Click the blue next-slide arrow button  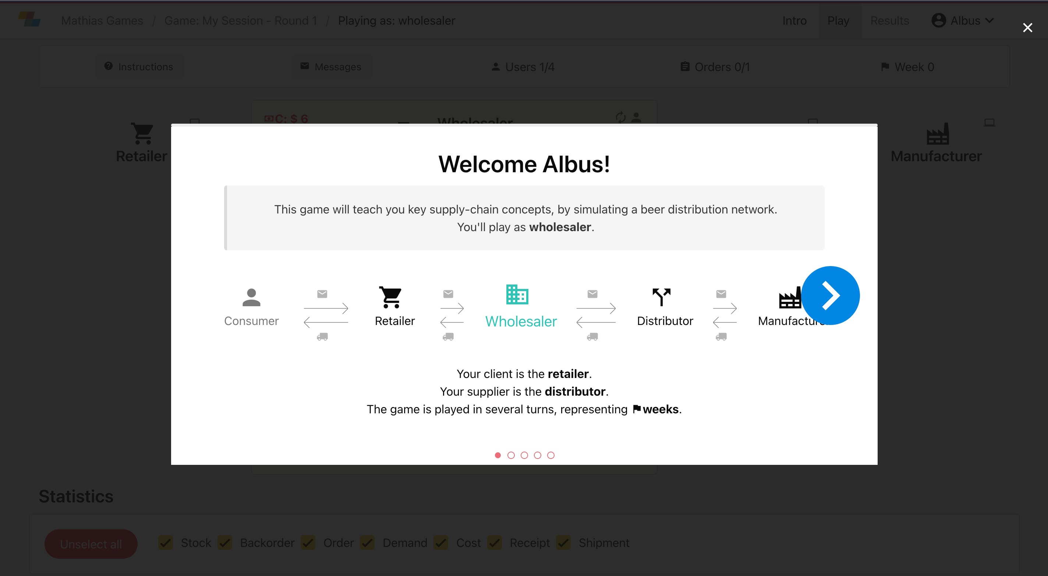[x=831, y=295]
